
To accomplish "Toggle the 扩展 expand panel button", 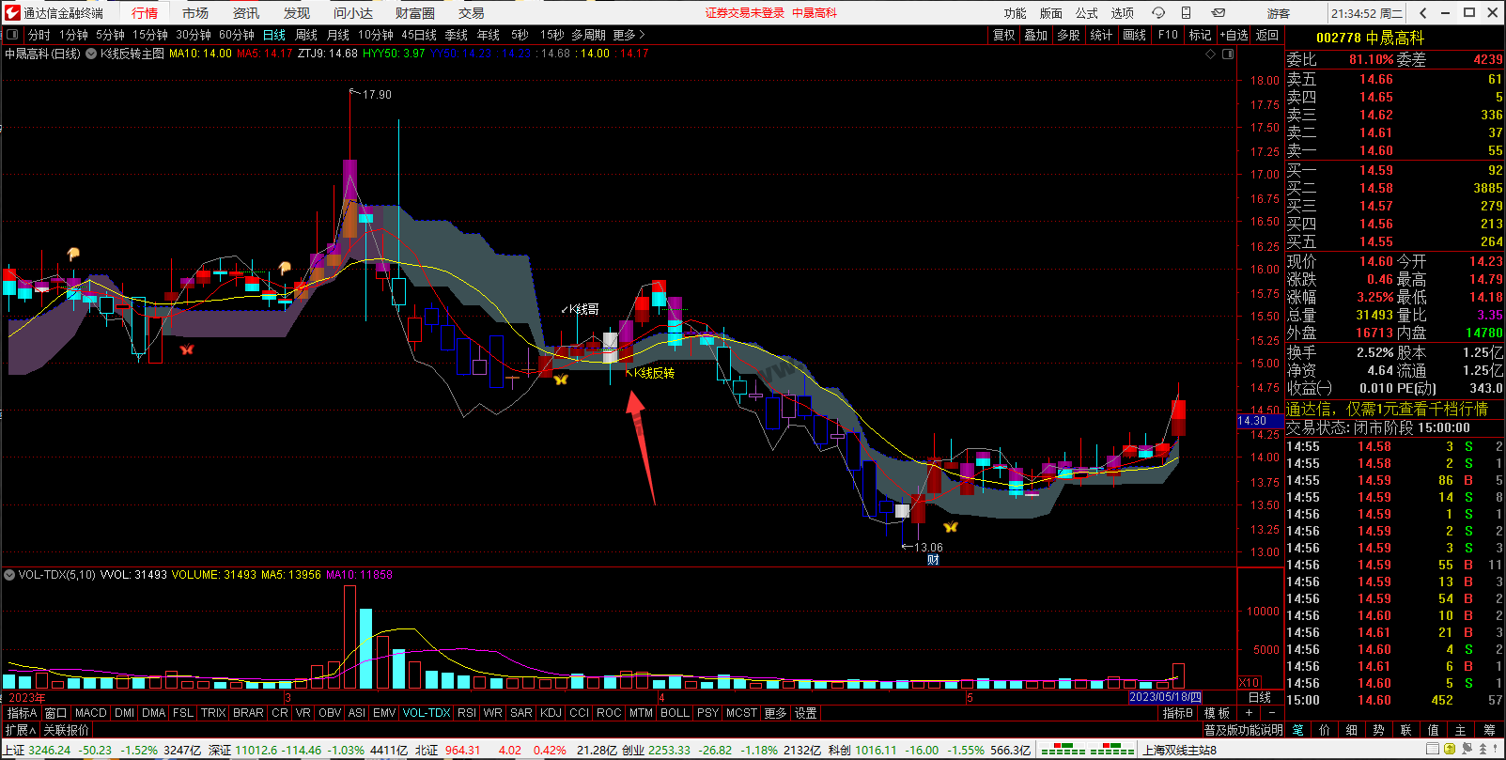I will (x=20, y=730).
